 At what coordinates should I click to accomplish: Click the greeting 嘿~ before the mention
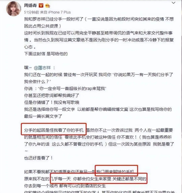tap(28, 68)
